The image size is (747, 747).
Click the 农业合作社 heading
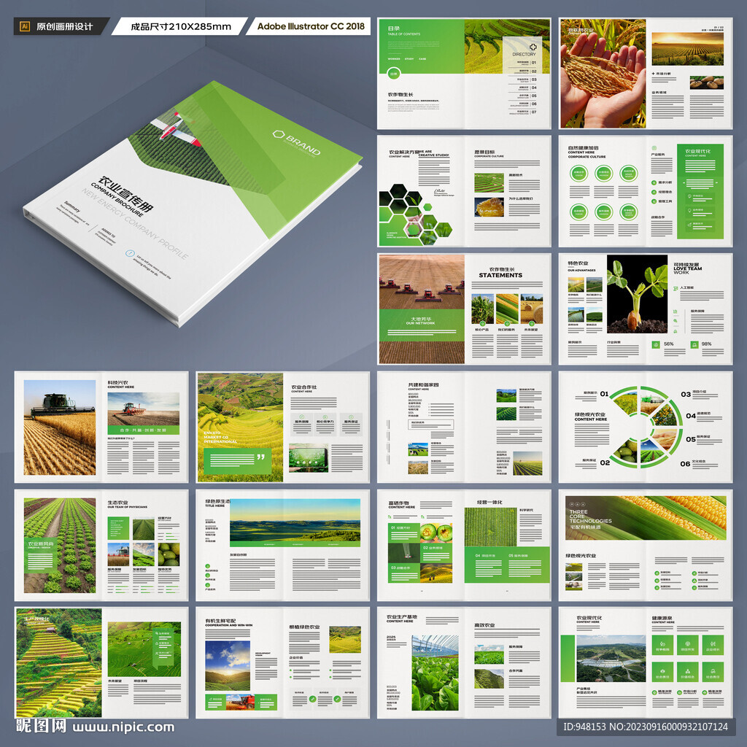click(304, 387)
